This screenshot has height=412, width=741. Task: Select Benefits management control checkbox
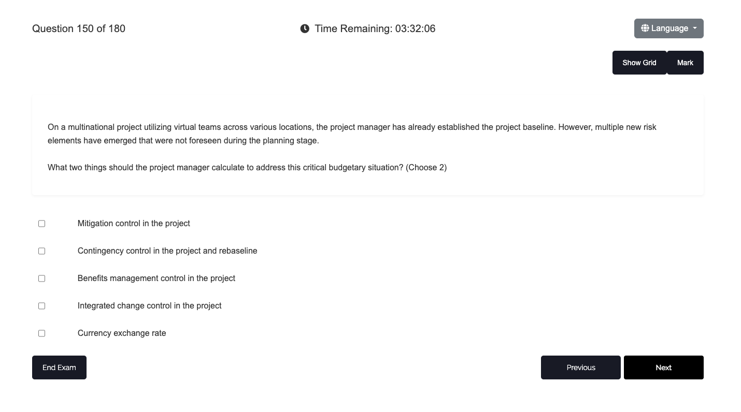[42, 278]
